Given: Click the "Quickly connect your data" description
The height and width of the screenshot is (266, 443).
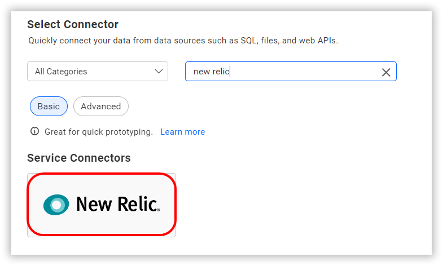Looking at the screenshot, I should point(183,41).
